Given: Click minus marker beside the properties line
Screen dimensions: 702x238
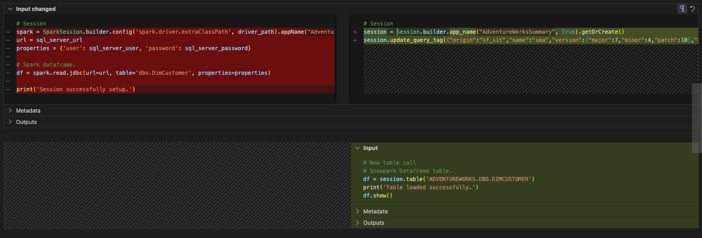Looking at the screenshot, I should coord(8,48).
